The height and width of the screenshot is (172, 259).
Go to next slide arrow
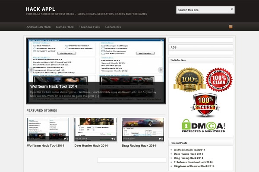pos(161,70)
